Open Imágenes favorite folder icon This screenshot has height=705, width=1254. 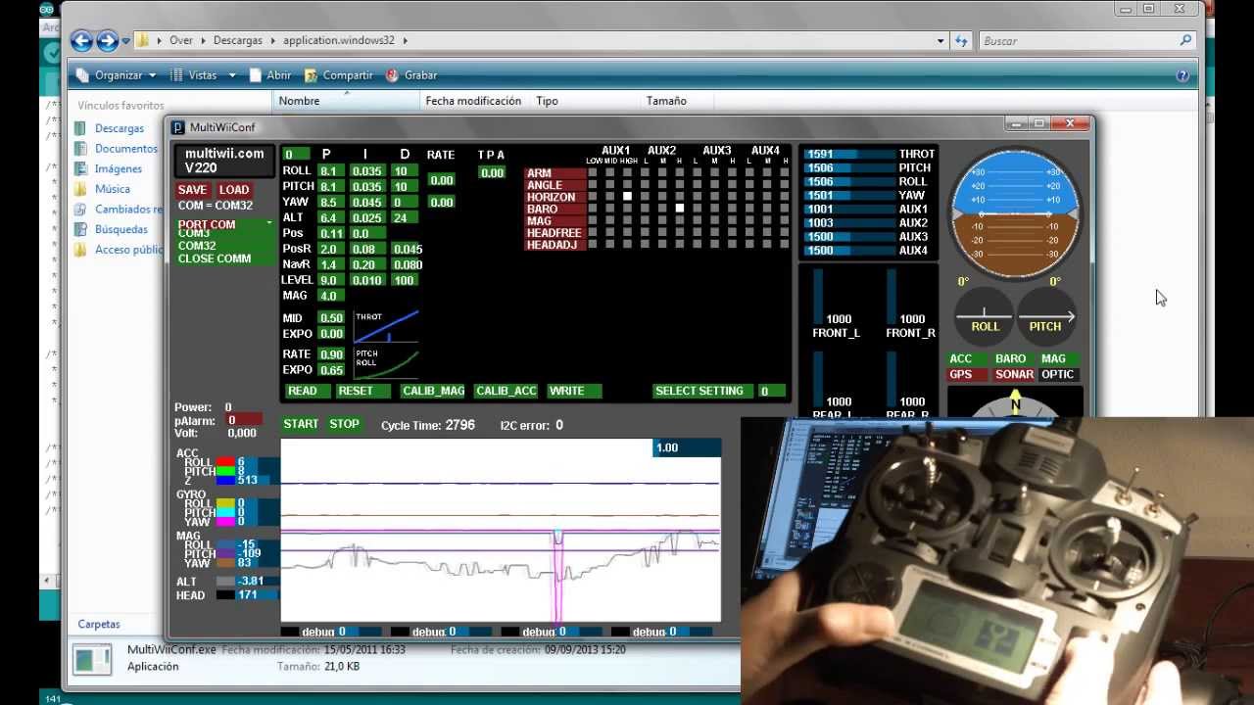point(80,169)
